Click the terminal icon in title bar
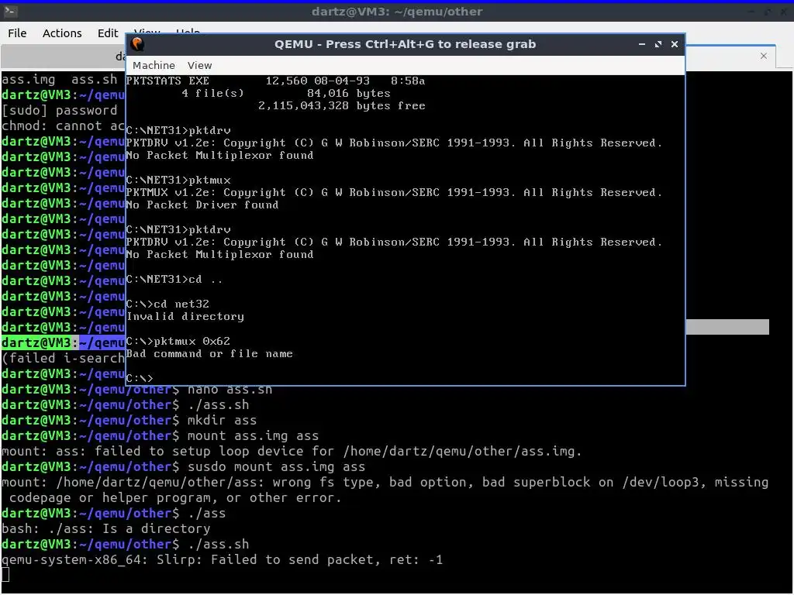Viewport: 794px width, 595px height. pyautogui.click(x=10, y=11)
